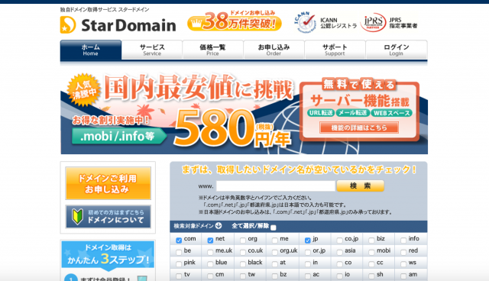Check the at domain checkbox
The width and height of the screenshot is (489, 281).
pyautogui.click(x=275, y=264)
